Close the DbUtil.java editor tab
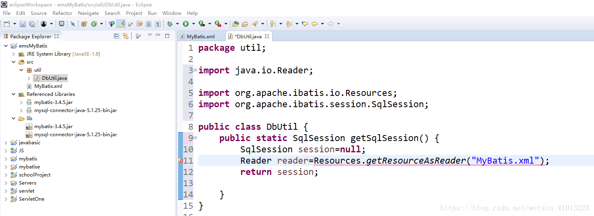Image resolution: width=594 pixels, height=216 pixels. [x=267, y=36]
